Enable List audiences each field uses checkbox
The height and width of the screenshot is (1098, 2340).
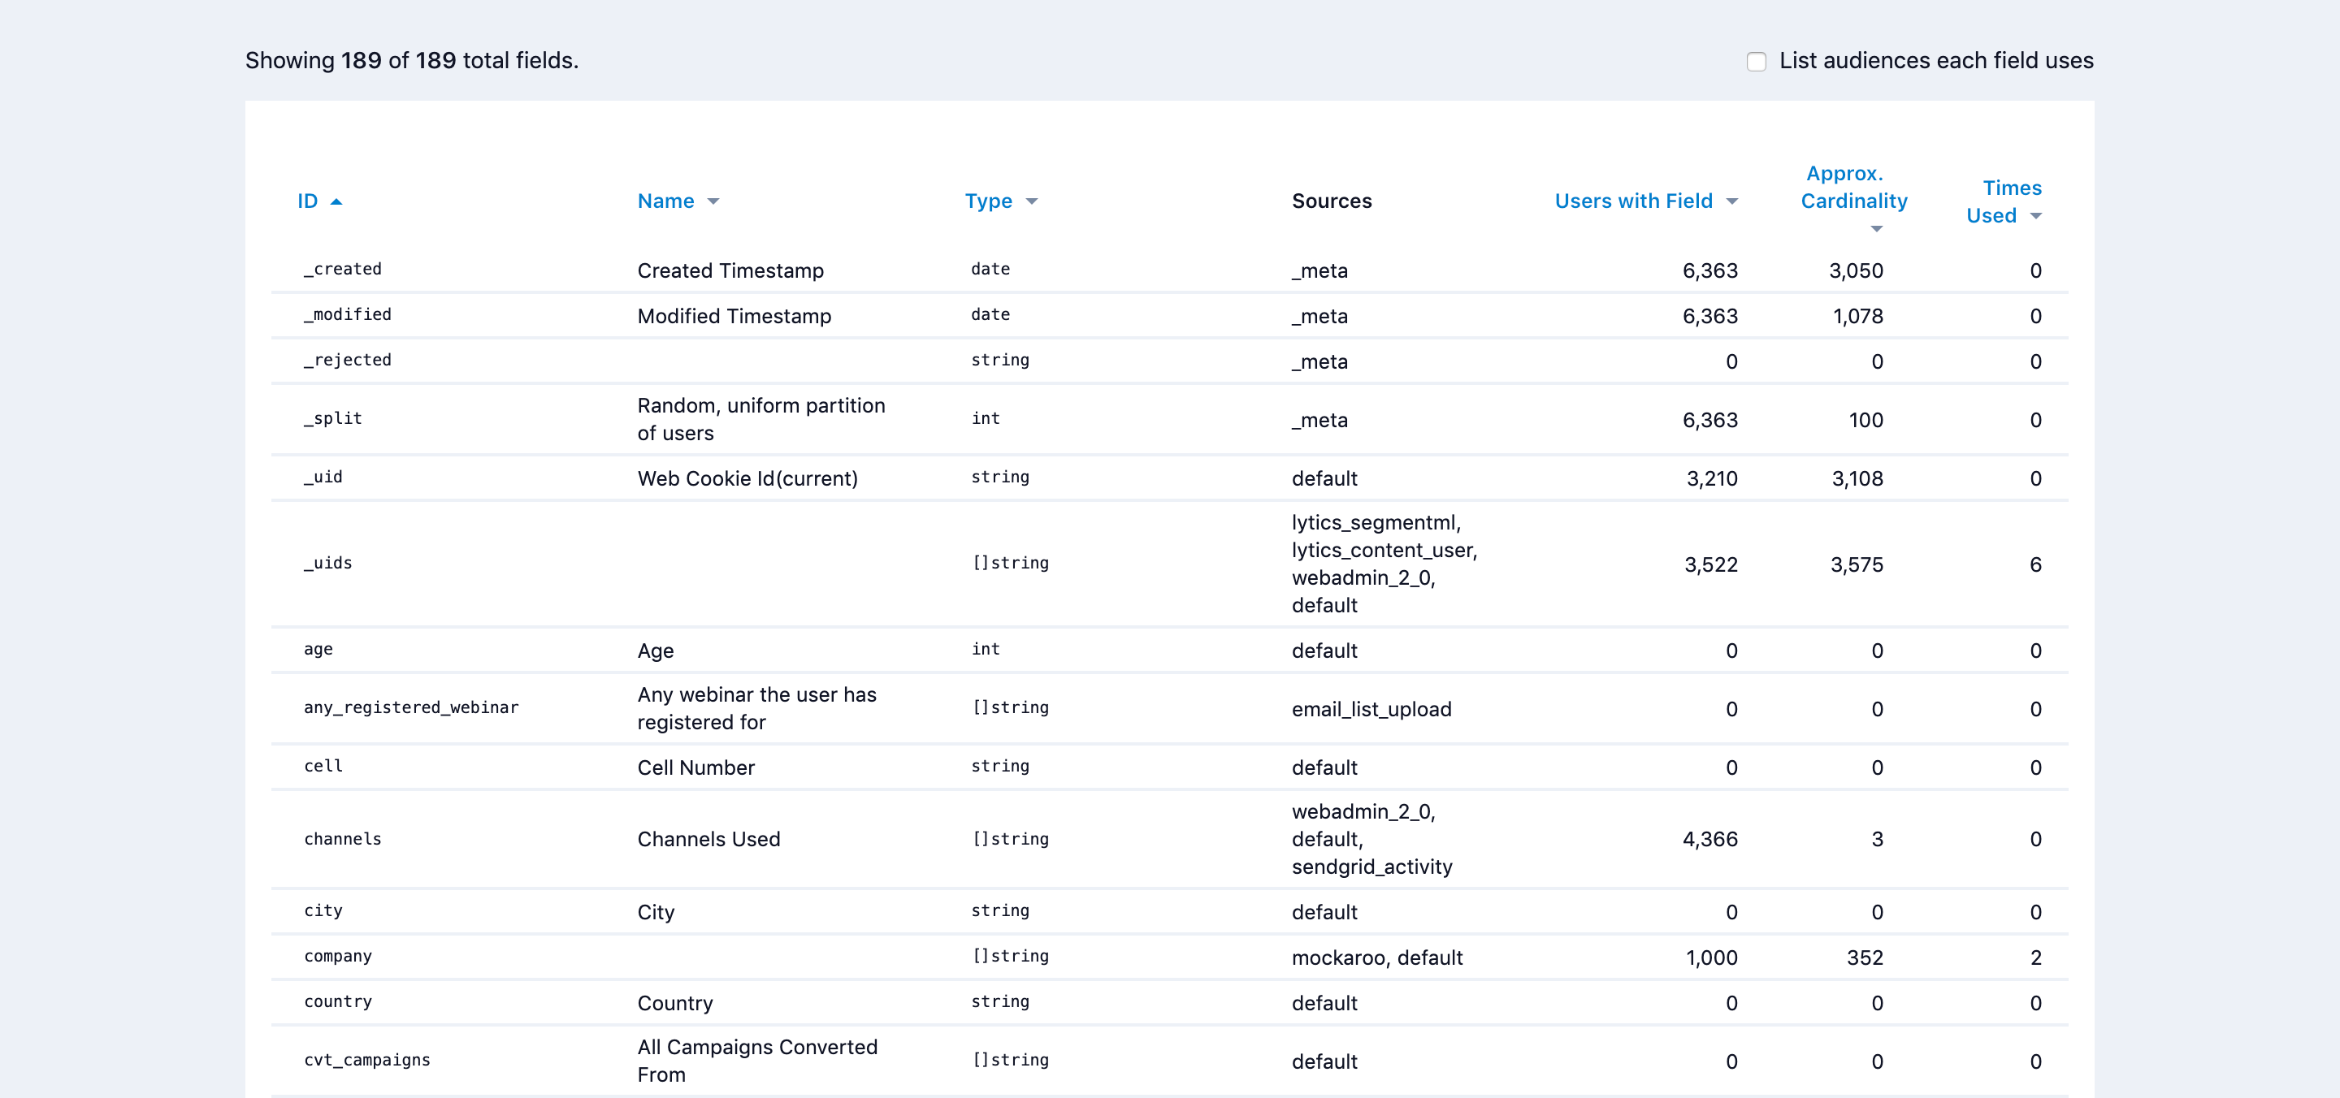[1756, 61]
